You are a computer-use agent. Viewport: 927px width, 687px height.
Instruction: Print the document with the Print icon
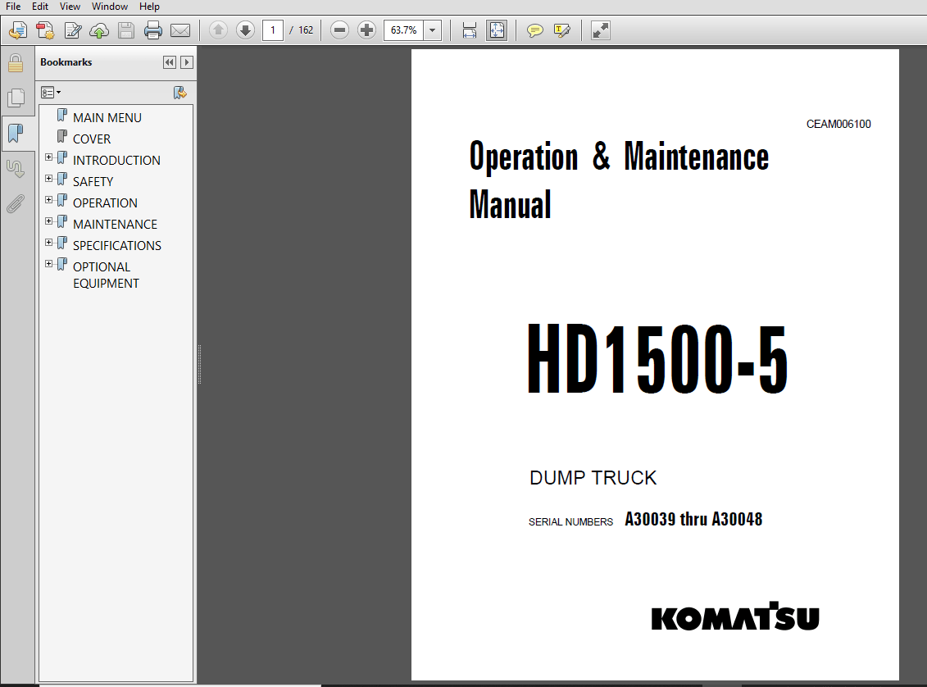[152, 30]
